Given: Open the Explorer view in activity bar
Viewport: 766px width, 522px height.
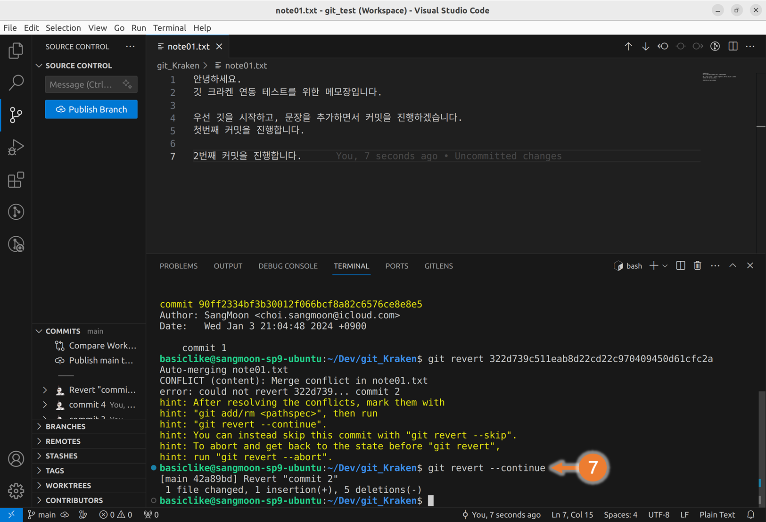Looking at the screenshot, I should 16,50.
